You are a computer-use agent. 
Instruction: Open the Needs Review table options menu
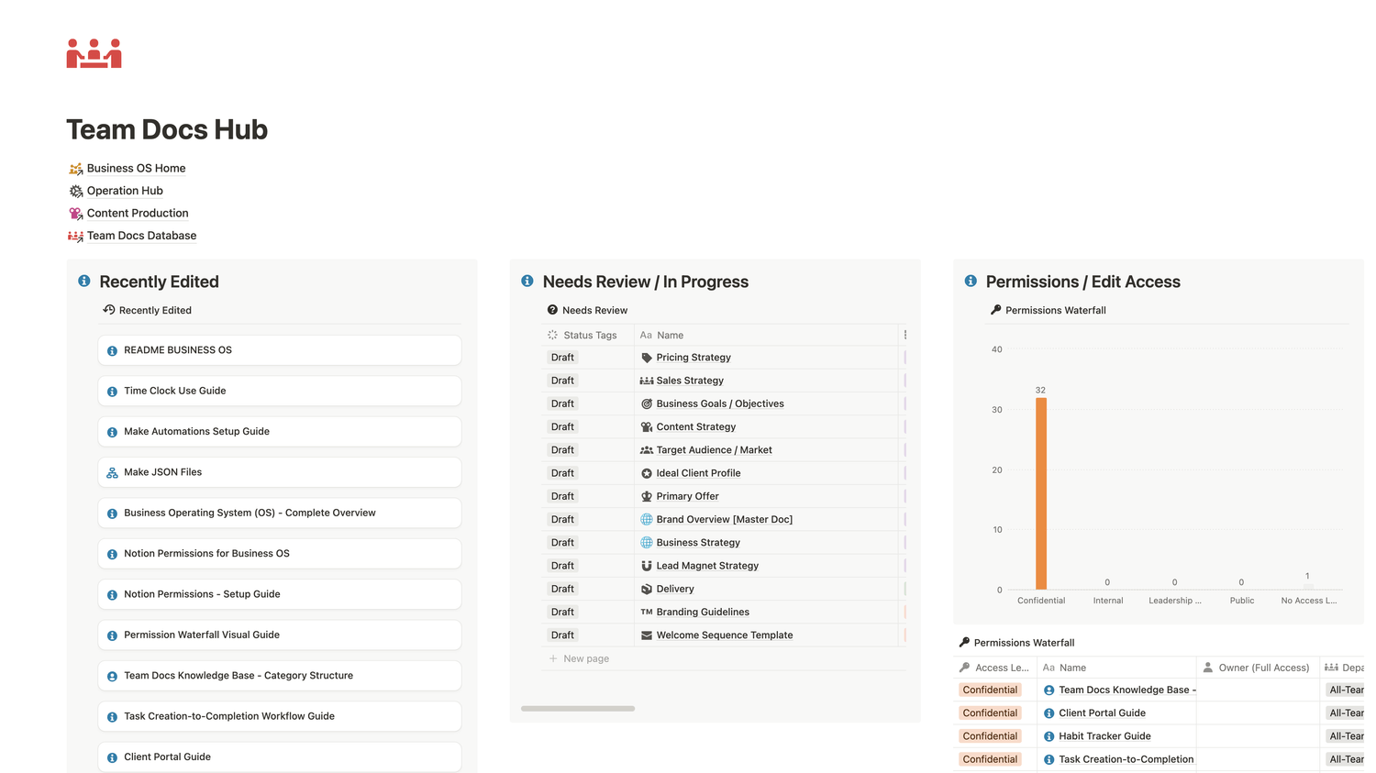click(x=904, y=336)
